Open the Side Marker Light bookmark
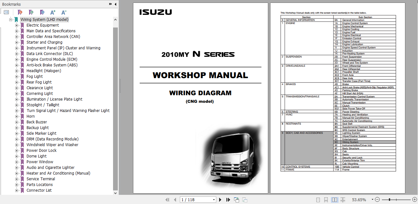Viewport: 418px width, 204px height. click(41, 133)
